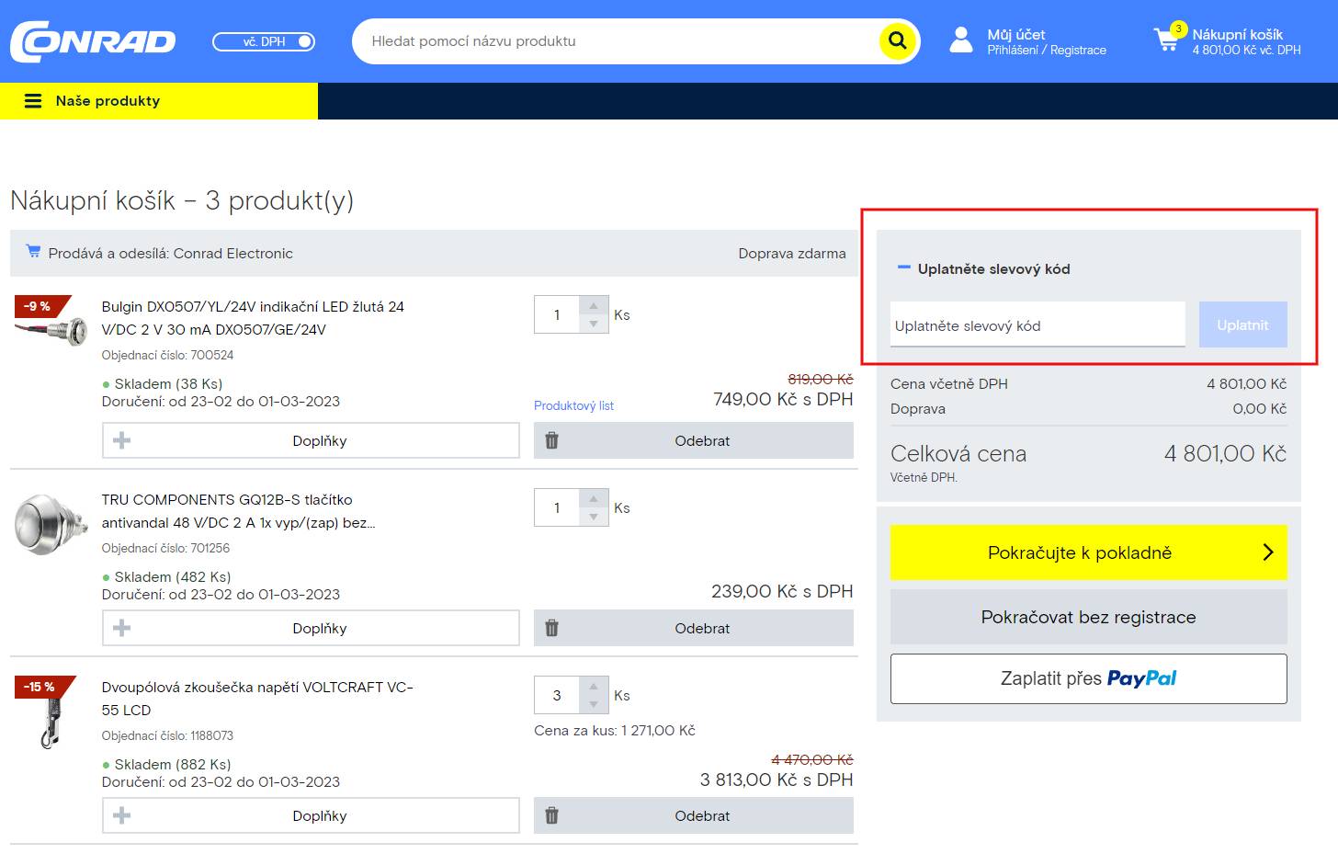Collapse the Uplatněte slevový kód section

pyautogui.click(x=902, y=268)
